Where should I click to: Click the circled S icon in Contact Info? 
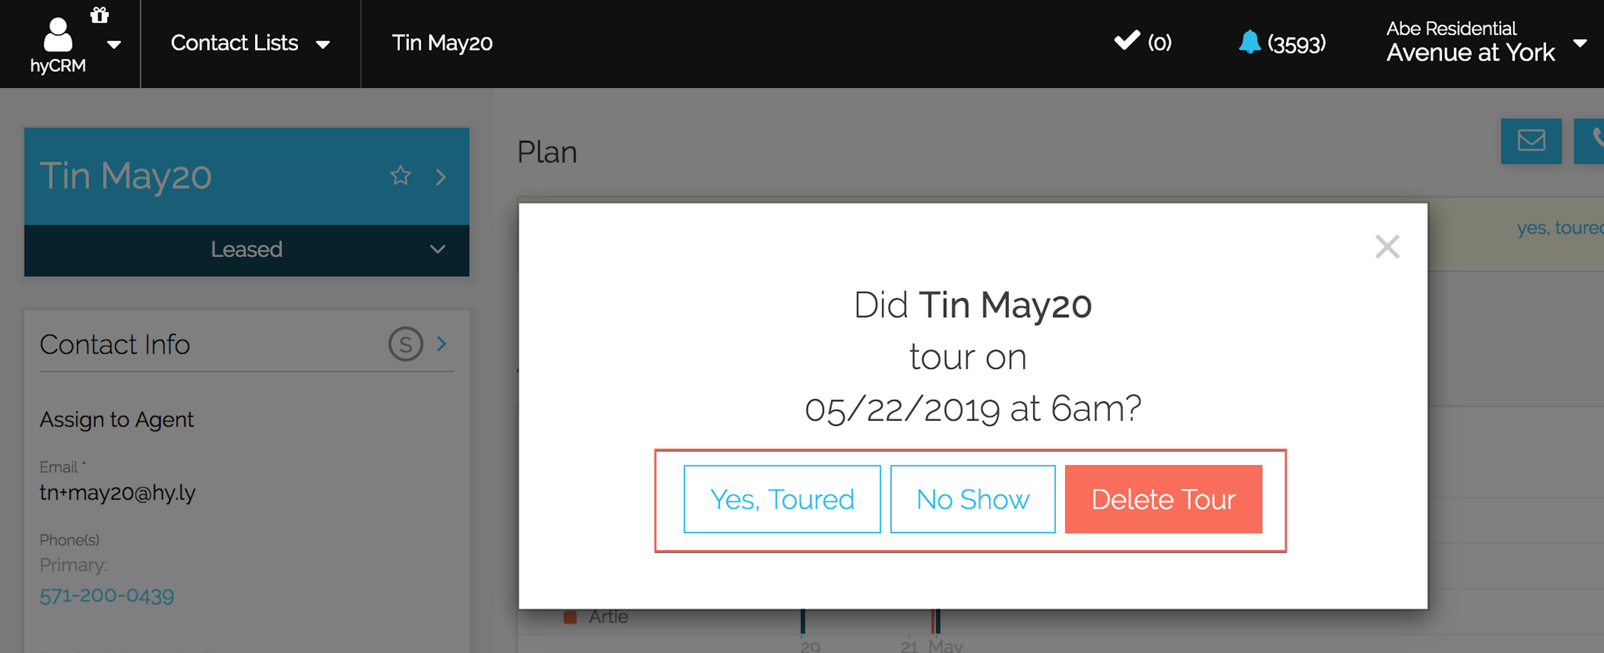[x=405, y=344]
